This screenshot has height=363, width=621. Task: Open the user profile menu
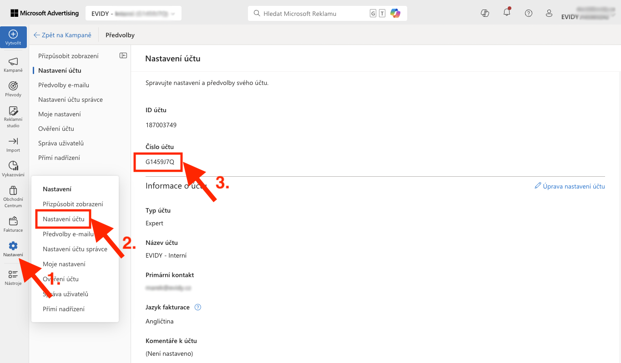point(550,13)
